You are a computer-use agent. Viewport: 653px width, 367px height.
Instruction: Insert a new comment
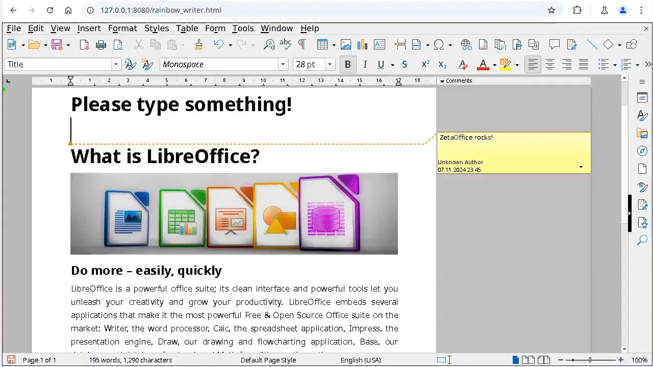[x=555, y=45]
